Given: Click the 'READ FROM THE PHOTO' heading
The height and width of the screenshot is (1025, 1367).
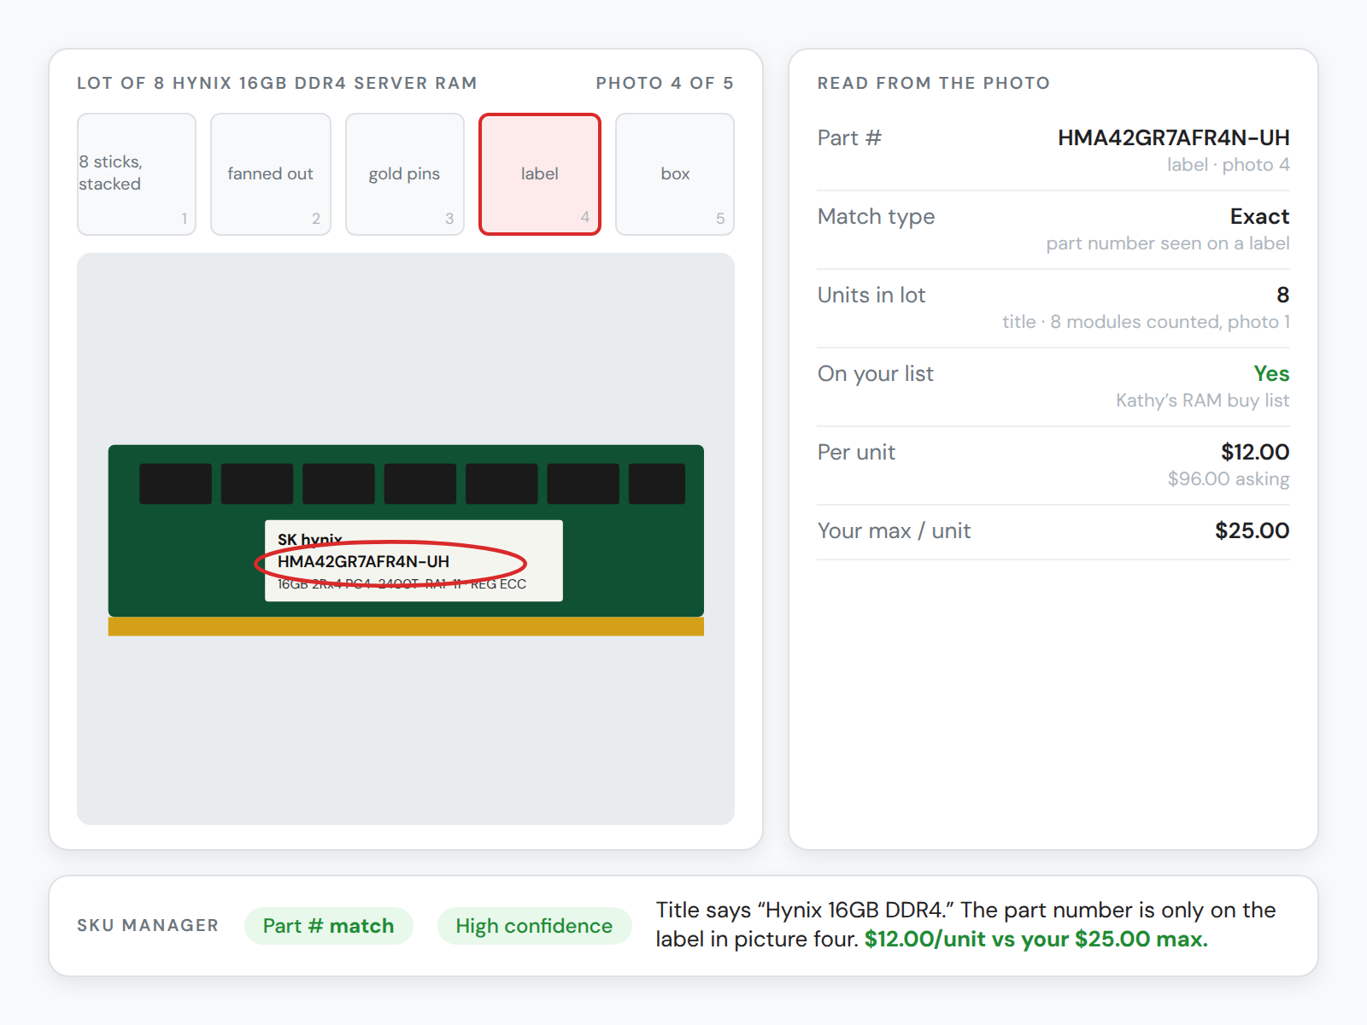Looking at the screenshot, I should [x=933, y=83].
